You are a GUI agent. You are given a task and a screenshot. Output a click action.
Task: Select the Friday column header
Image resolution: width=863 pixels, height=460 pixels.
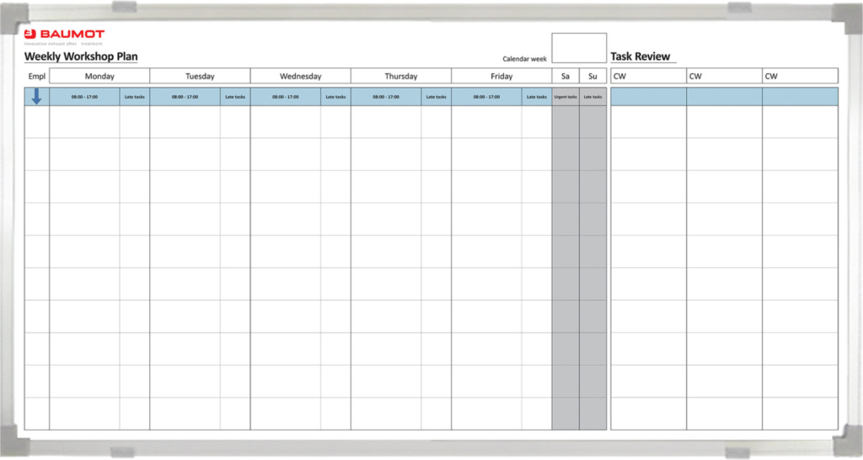[501, 77]
